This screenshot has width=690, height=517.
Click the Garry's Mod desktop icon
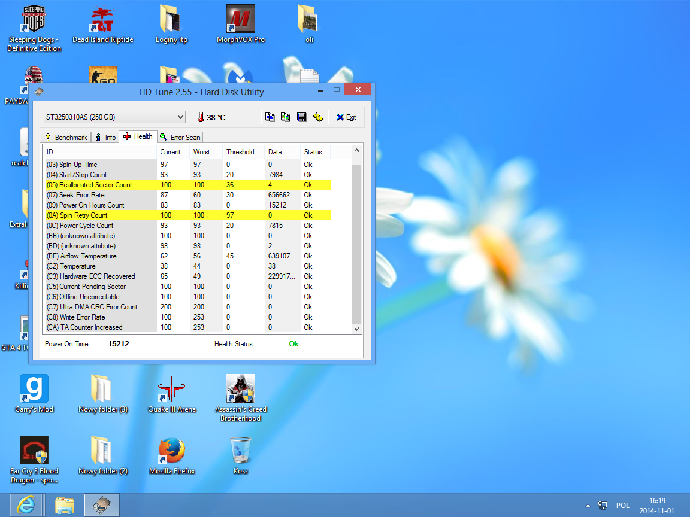[34, 394]
